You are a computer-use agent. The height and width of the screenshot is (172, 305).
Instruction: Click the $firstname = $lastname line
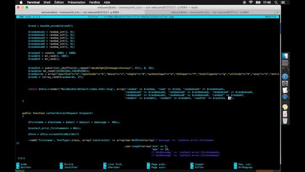point(74,122)
